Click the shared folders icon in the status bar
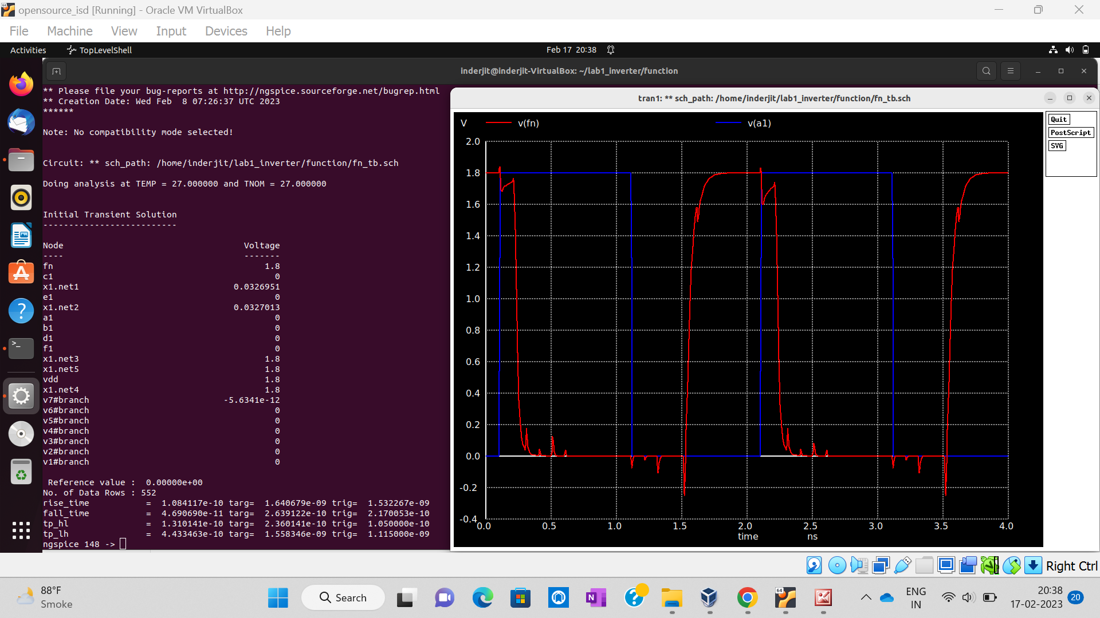 click(x=924, y=565)
